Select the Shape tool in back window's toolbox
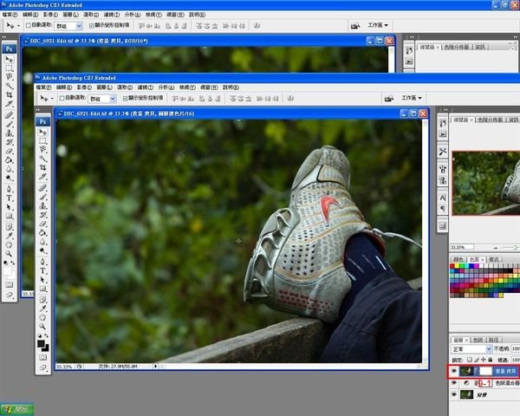The width and height of the screenshot is (520, 416). (x=10, y=217)
